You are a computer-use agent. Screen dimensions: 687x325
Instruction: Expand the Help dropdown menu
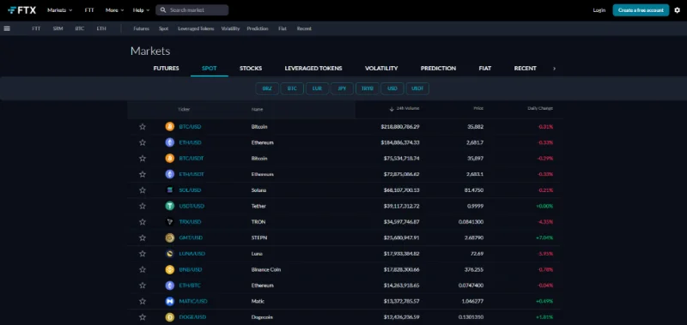click(x=141, y=10)
